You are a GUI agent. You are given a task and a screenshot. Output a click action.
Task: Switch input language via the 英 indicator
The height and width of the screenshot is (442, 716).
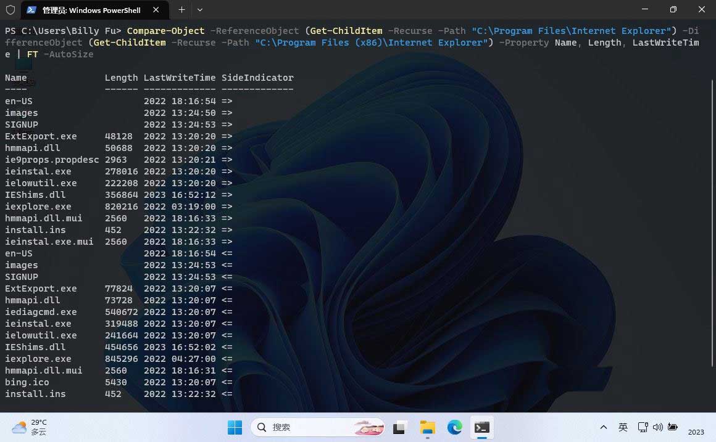[623, 427]
